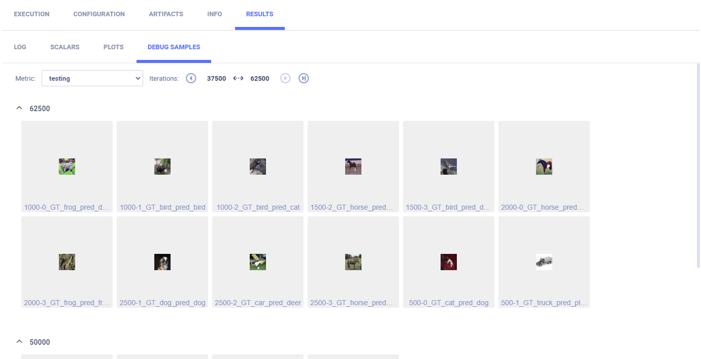
Task: Click the iteration value 62500 in range
Action: (260, 78)
